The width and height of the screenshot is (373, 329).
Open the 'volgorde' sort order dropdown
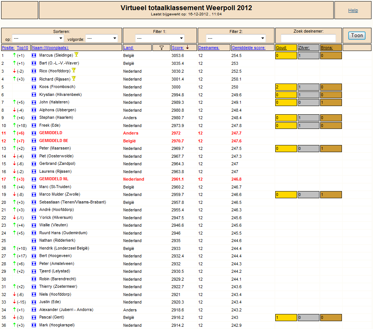coord(101,38)
